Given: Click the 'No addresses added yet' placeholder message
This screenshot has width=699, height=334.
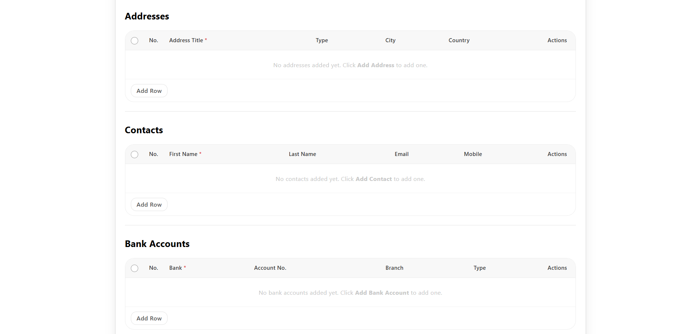Looking at the screenshot, I should pyautogui.click(x=350, y=65).
